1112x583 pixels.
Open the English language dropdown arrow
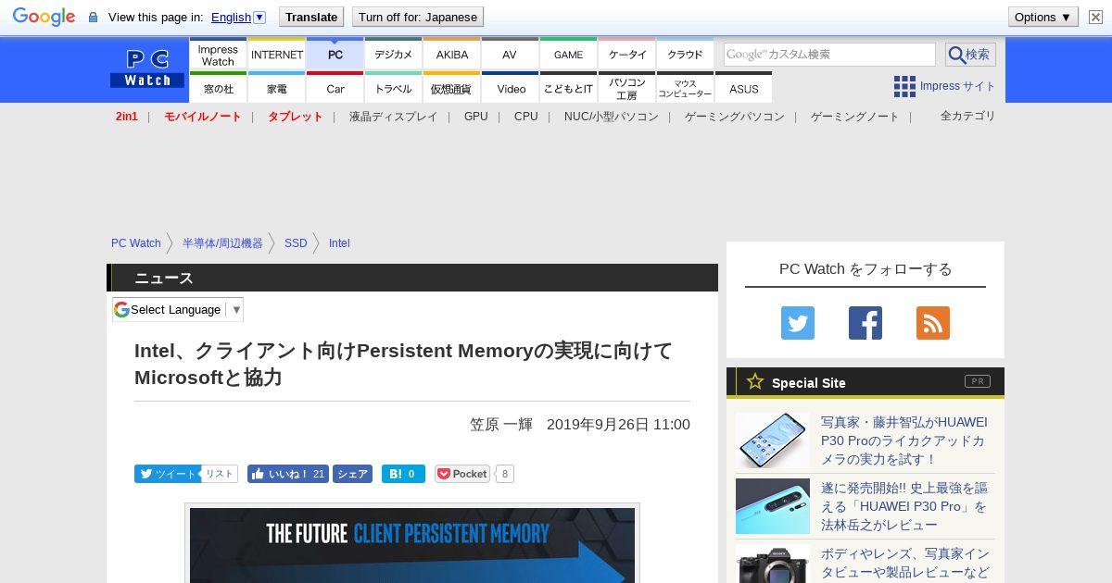(259, 17)
